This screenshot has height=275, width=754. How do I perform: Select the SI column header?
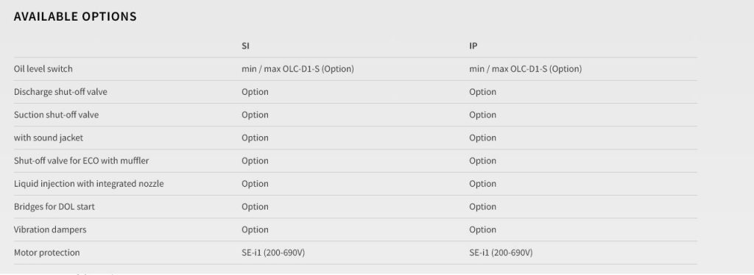pos(245,46)
